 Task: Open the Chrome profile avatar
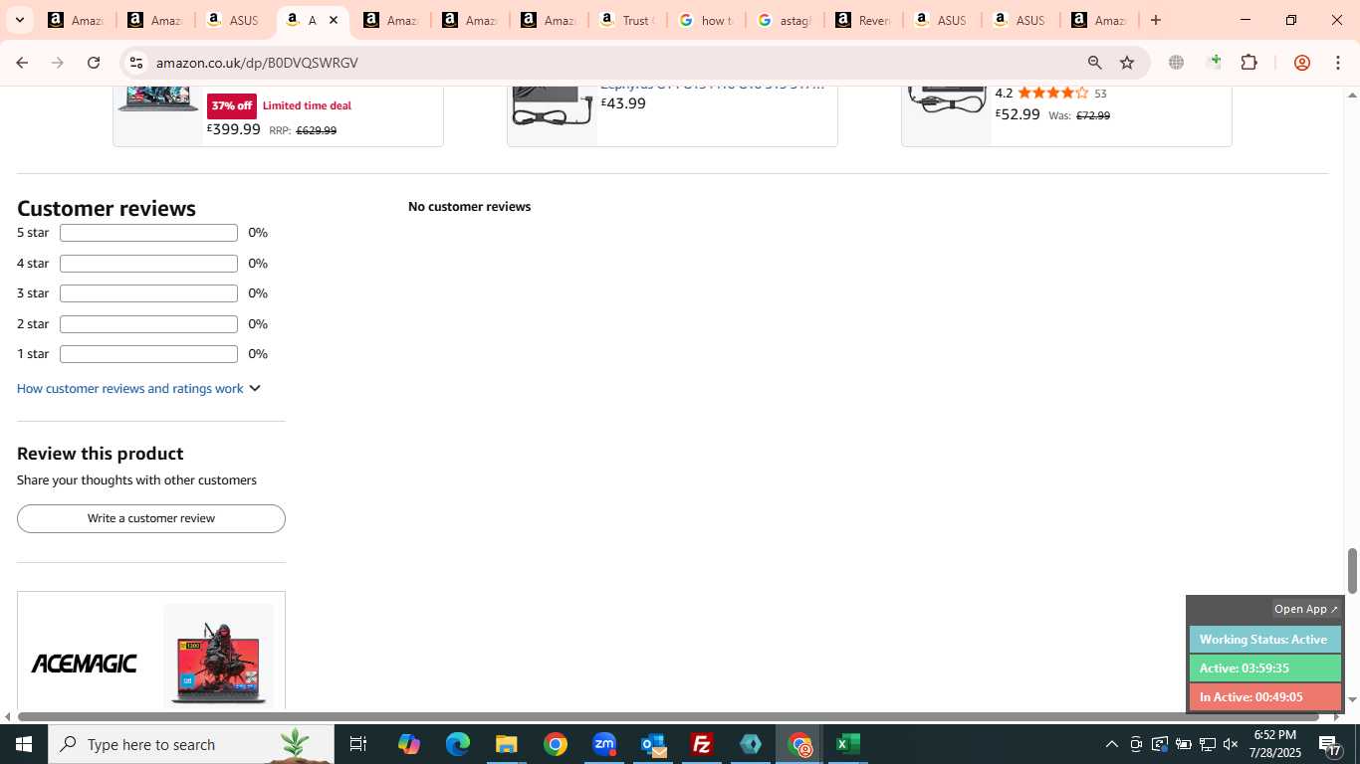pyautogui.click(x=1301, y=63)
